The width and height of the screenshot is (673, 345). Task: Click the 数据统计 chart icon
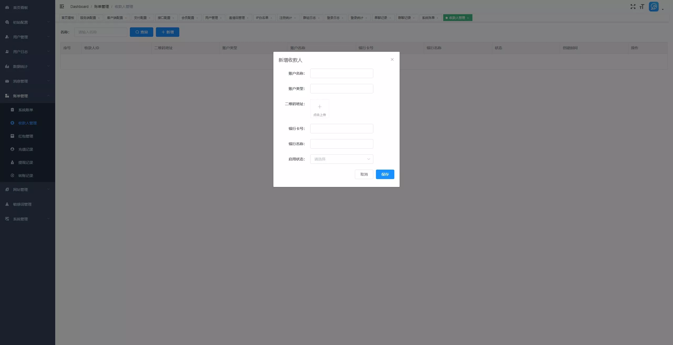(7, 66)
